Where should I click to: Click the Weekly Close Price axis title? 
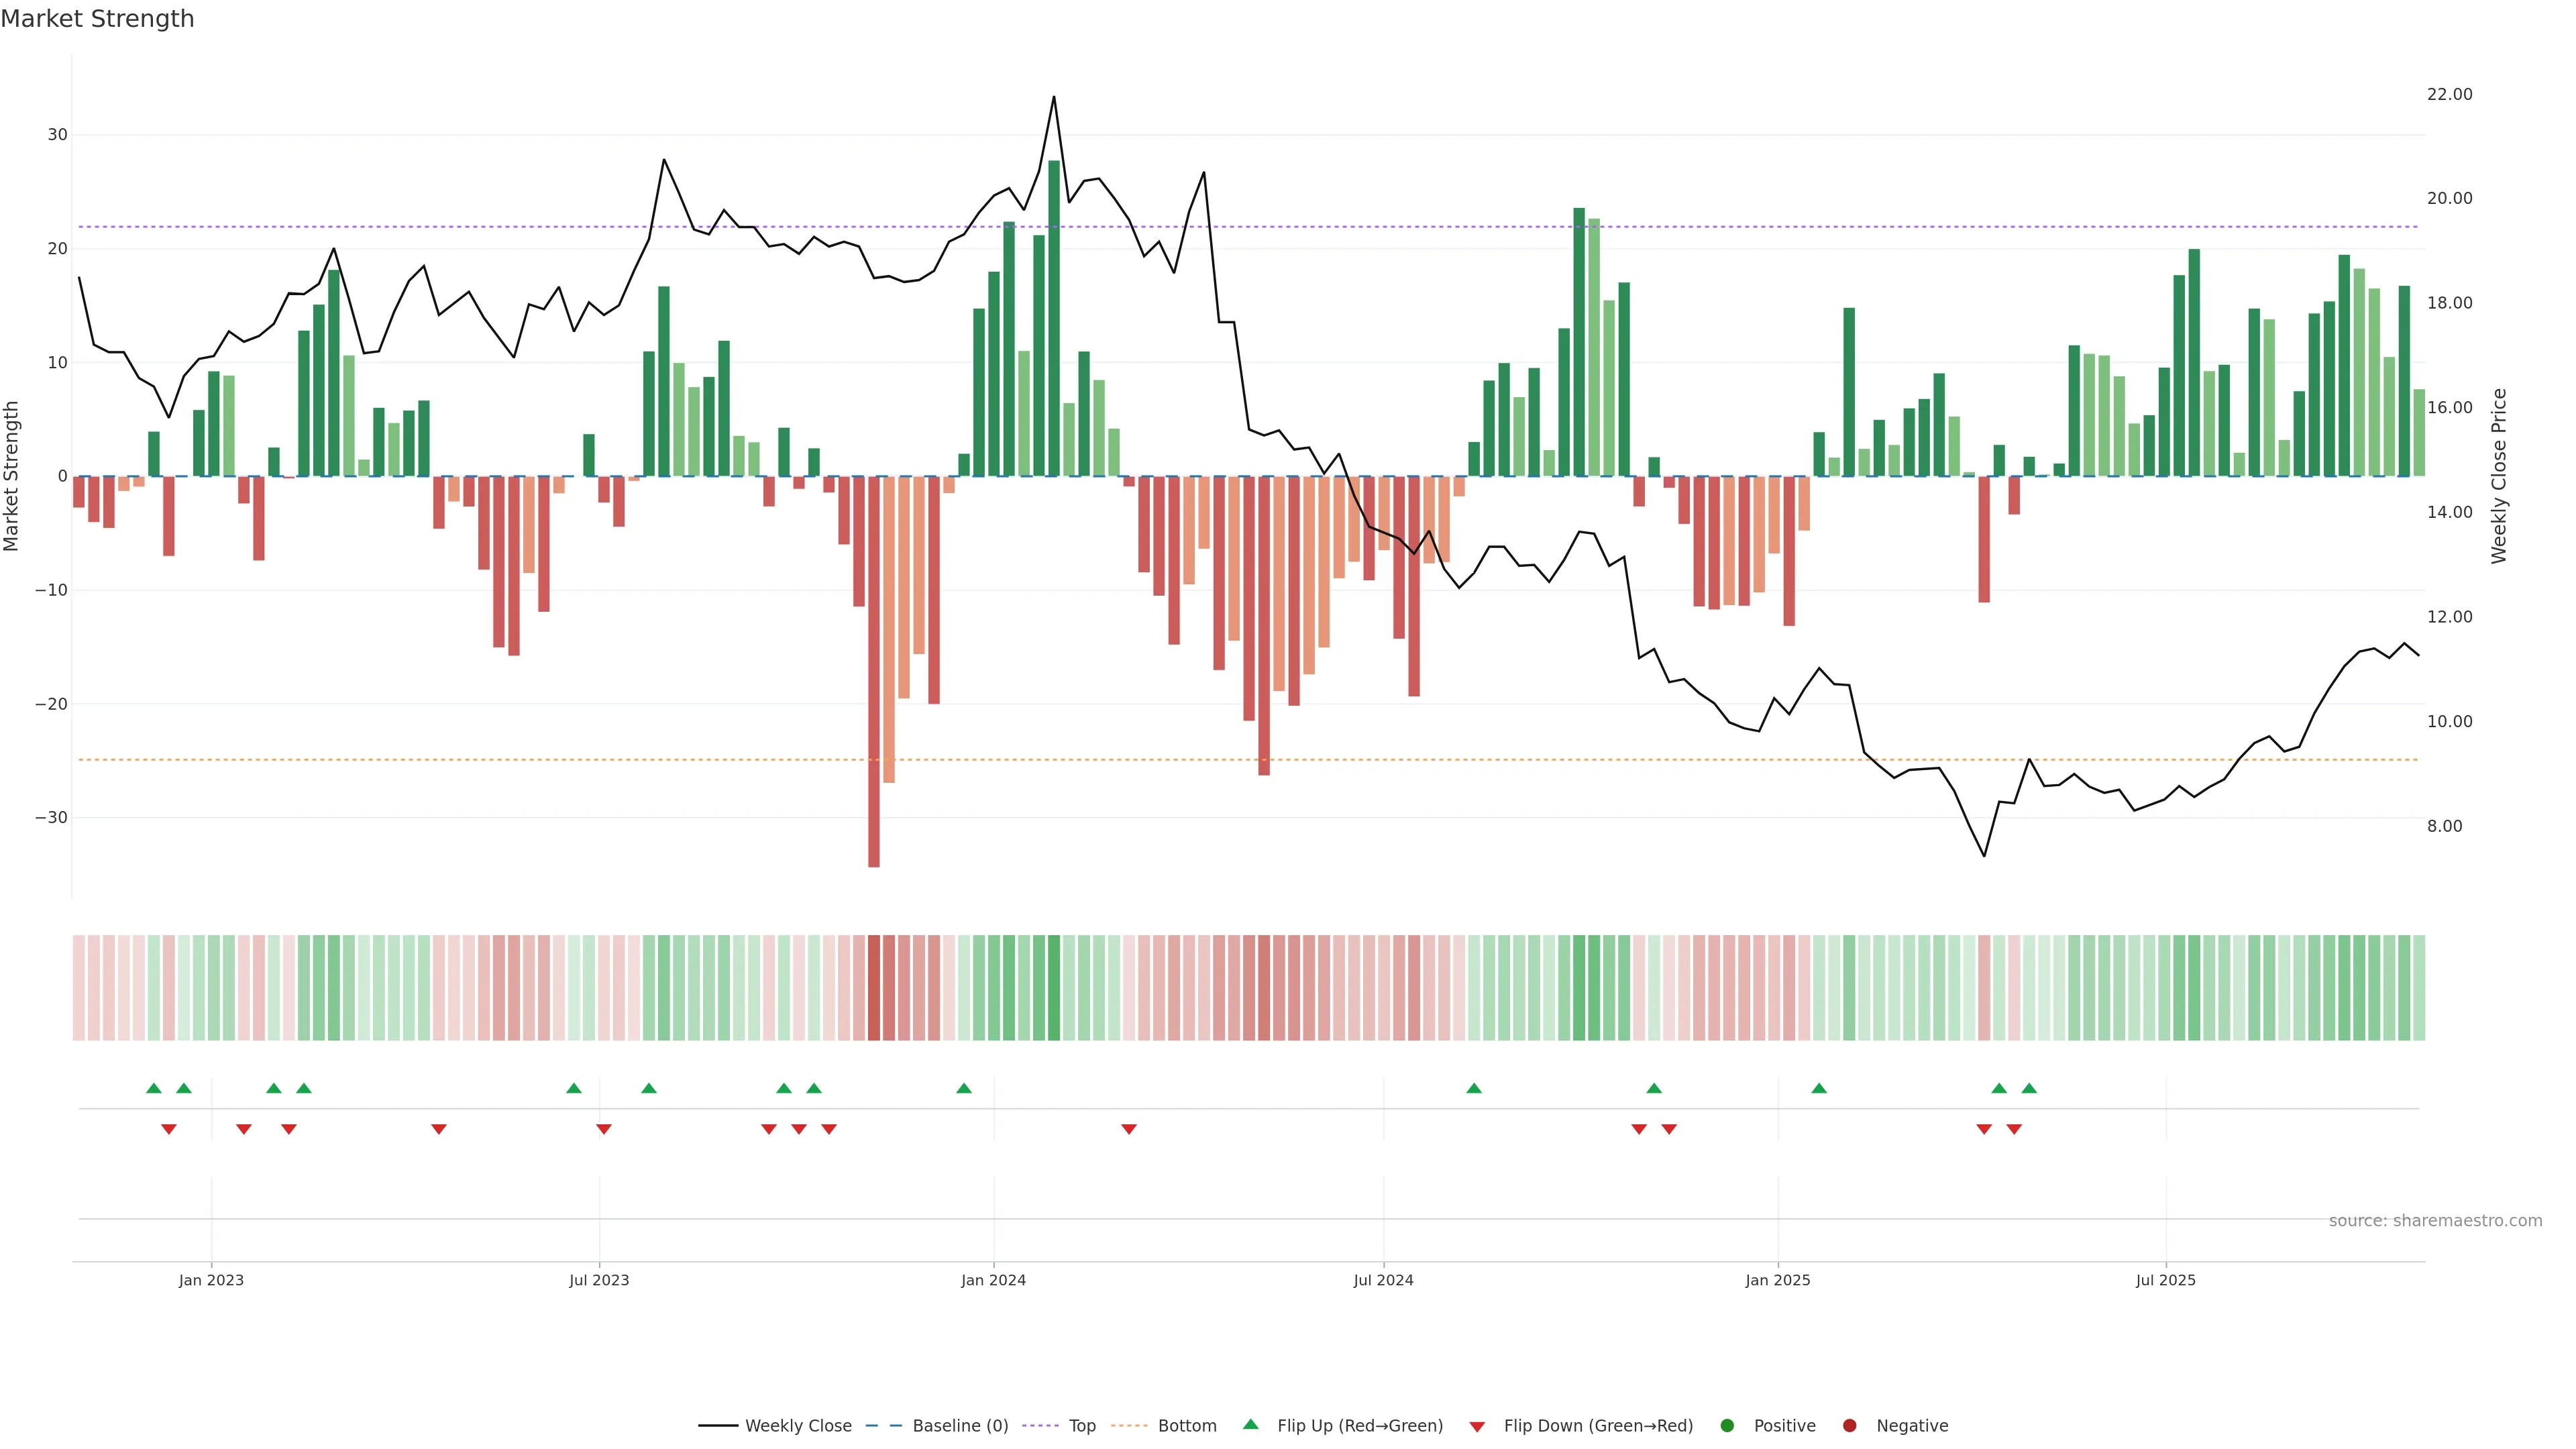point(2499,476)
